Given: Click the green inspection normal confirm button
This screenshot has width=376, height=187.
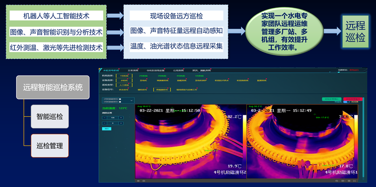Looking at the screenshot, I should click(332, 99).
